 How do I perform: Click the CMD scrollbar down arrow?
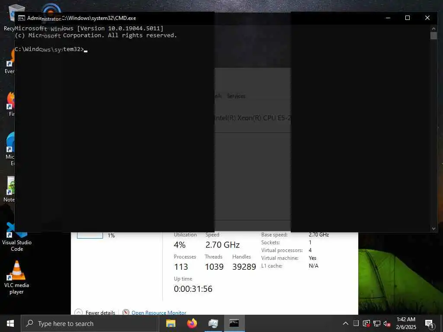pyautogui.click(x=433, y=229)
